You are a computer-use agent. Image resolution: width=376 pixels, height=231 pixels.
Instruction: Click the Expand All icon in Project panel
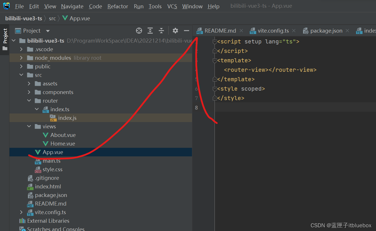pos(150,31)
